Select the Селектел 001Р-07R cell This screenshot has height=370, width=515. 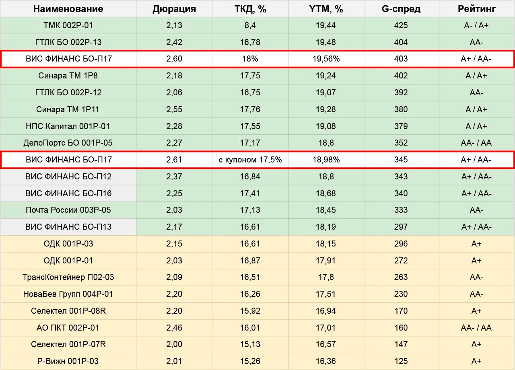coord(68,344)
